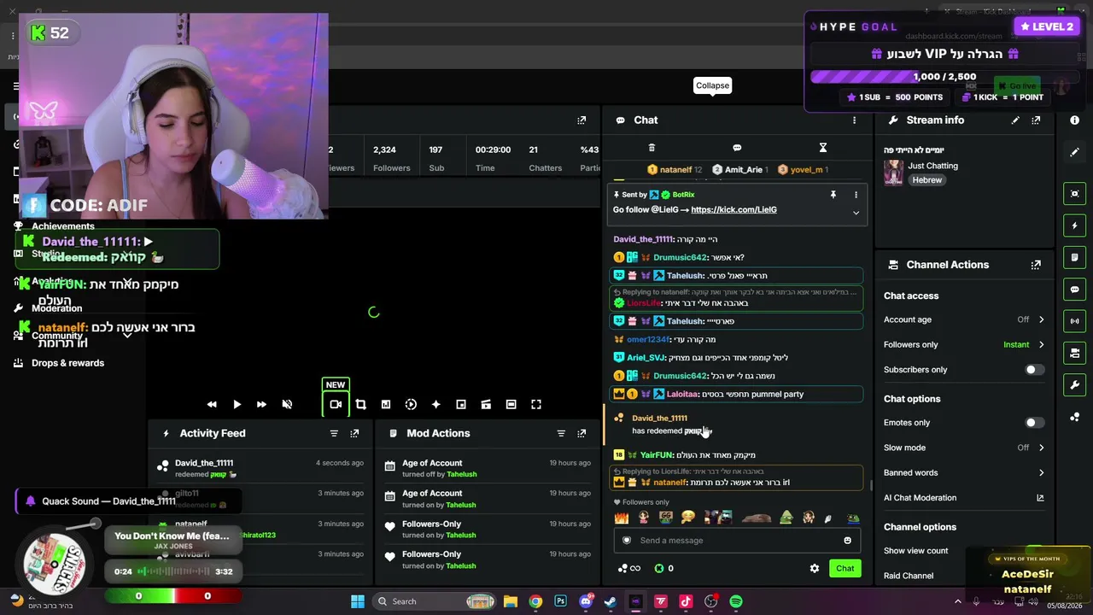This screenshot has width=1093, height=615.
Task: Pop out the Activity Feed panel
Action: (x=354, y=433)
